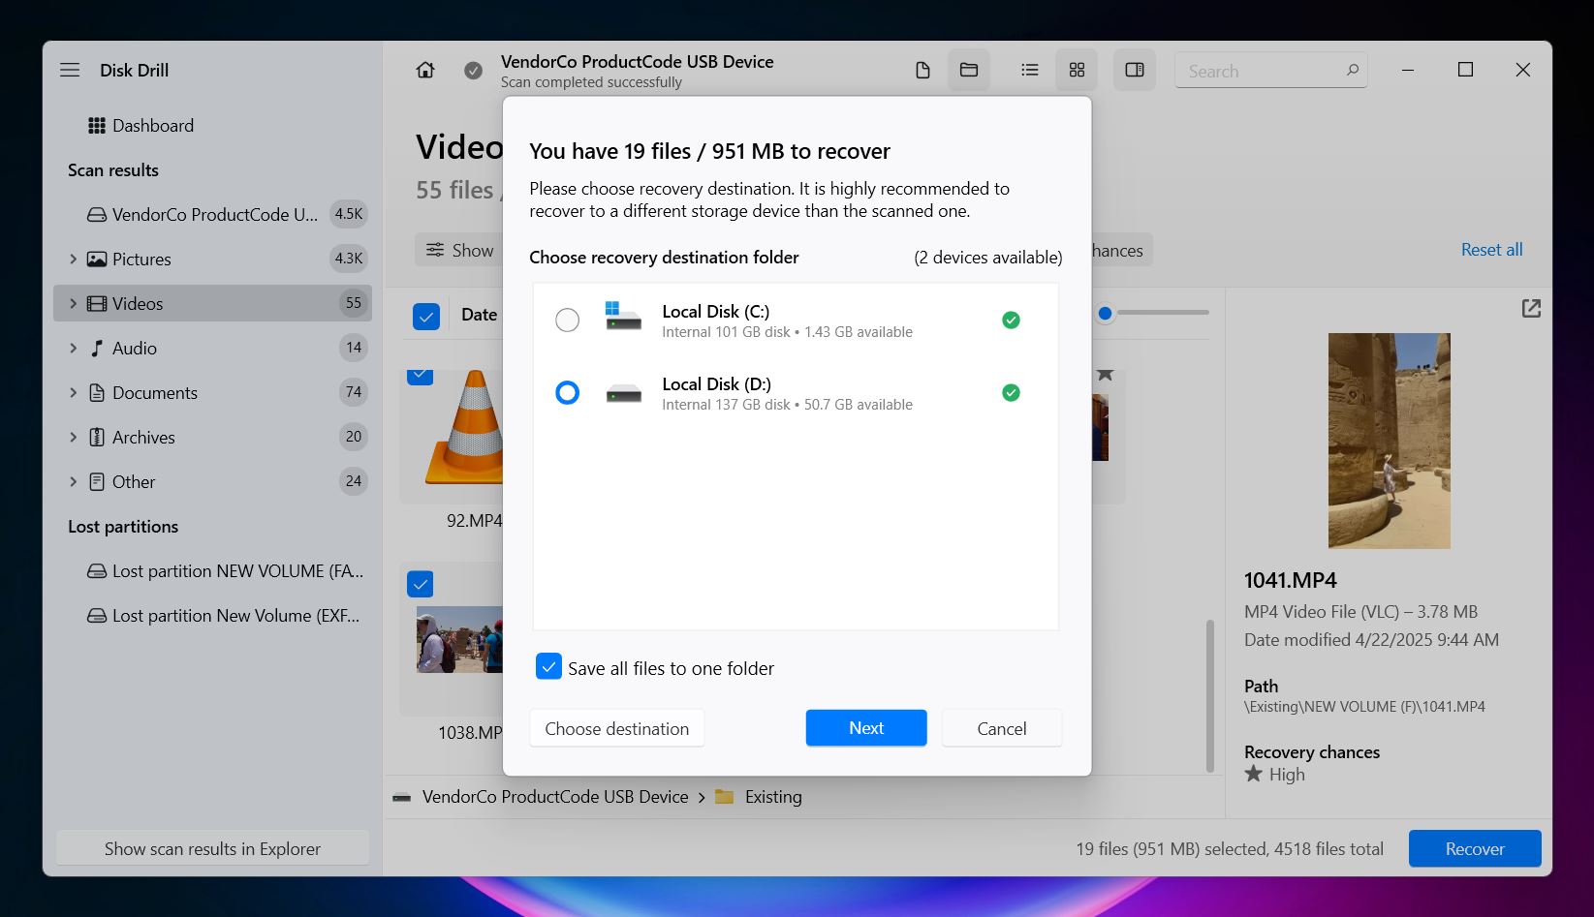Viewport: 1594px width, 917px height.
Task: Expand the Pictures category
Action: pos(73,259)
